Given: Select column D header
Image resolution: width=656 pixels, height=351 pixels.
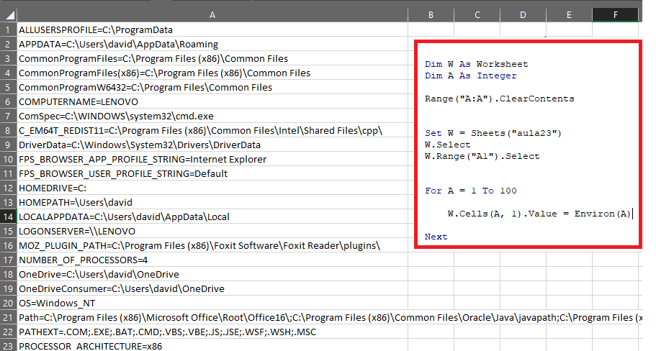Looking at the screenshot, I should [x=523, y=15].
